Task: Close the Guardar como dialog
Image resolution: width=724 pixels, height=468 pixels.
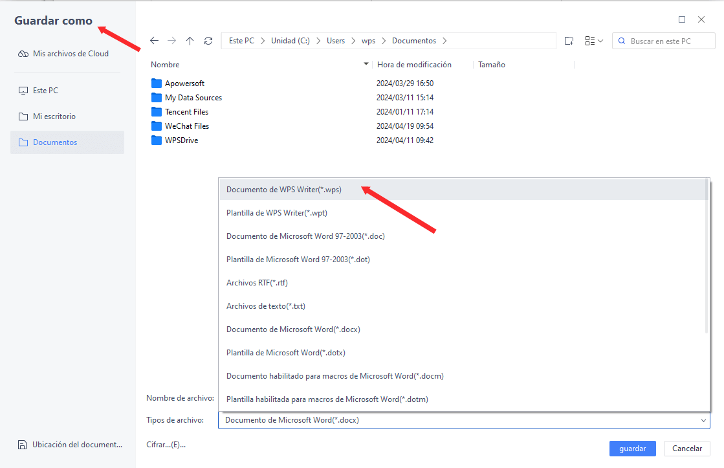Action: (701, 19)
